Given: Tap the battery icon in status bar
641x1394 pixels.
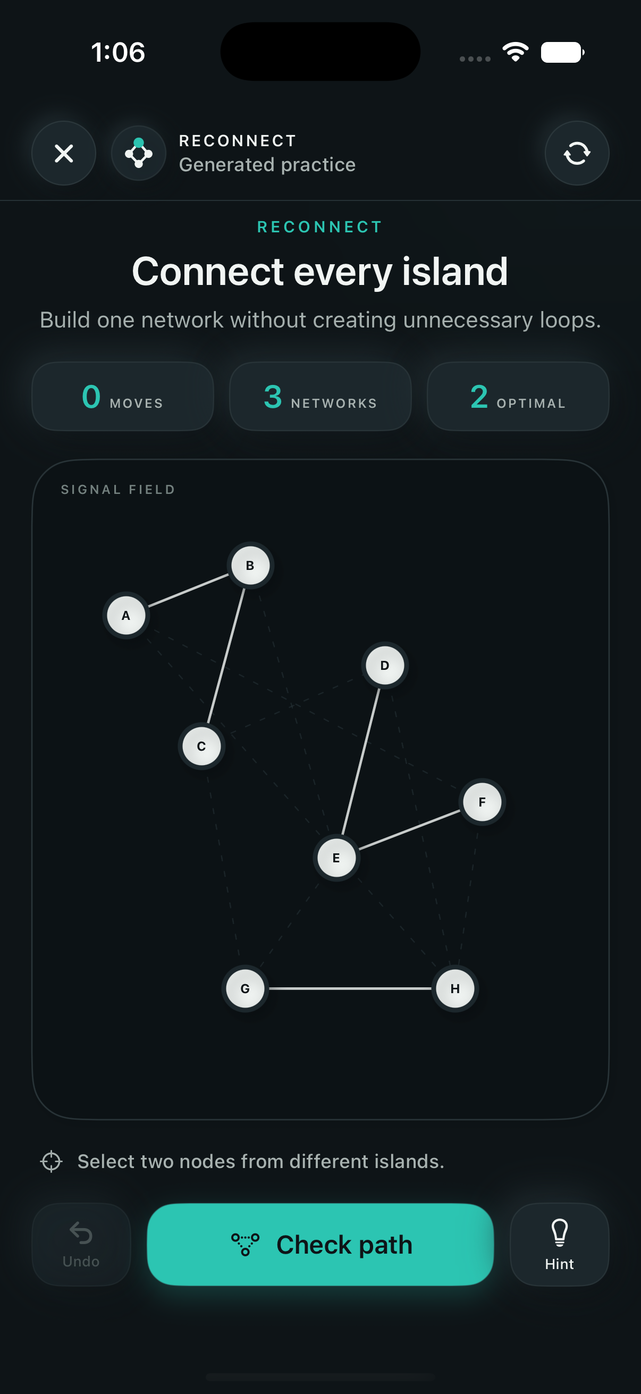Looking at the screenshot, I should click(562, 52).
